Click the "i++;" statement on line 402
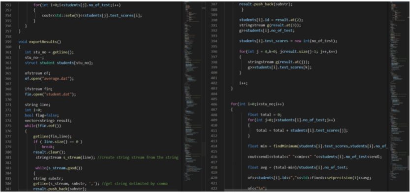 point(243,83)
